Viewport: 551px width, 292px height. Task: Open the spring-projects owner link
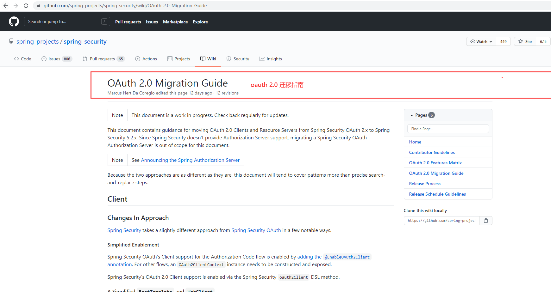[38, 41]
